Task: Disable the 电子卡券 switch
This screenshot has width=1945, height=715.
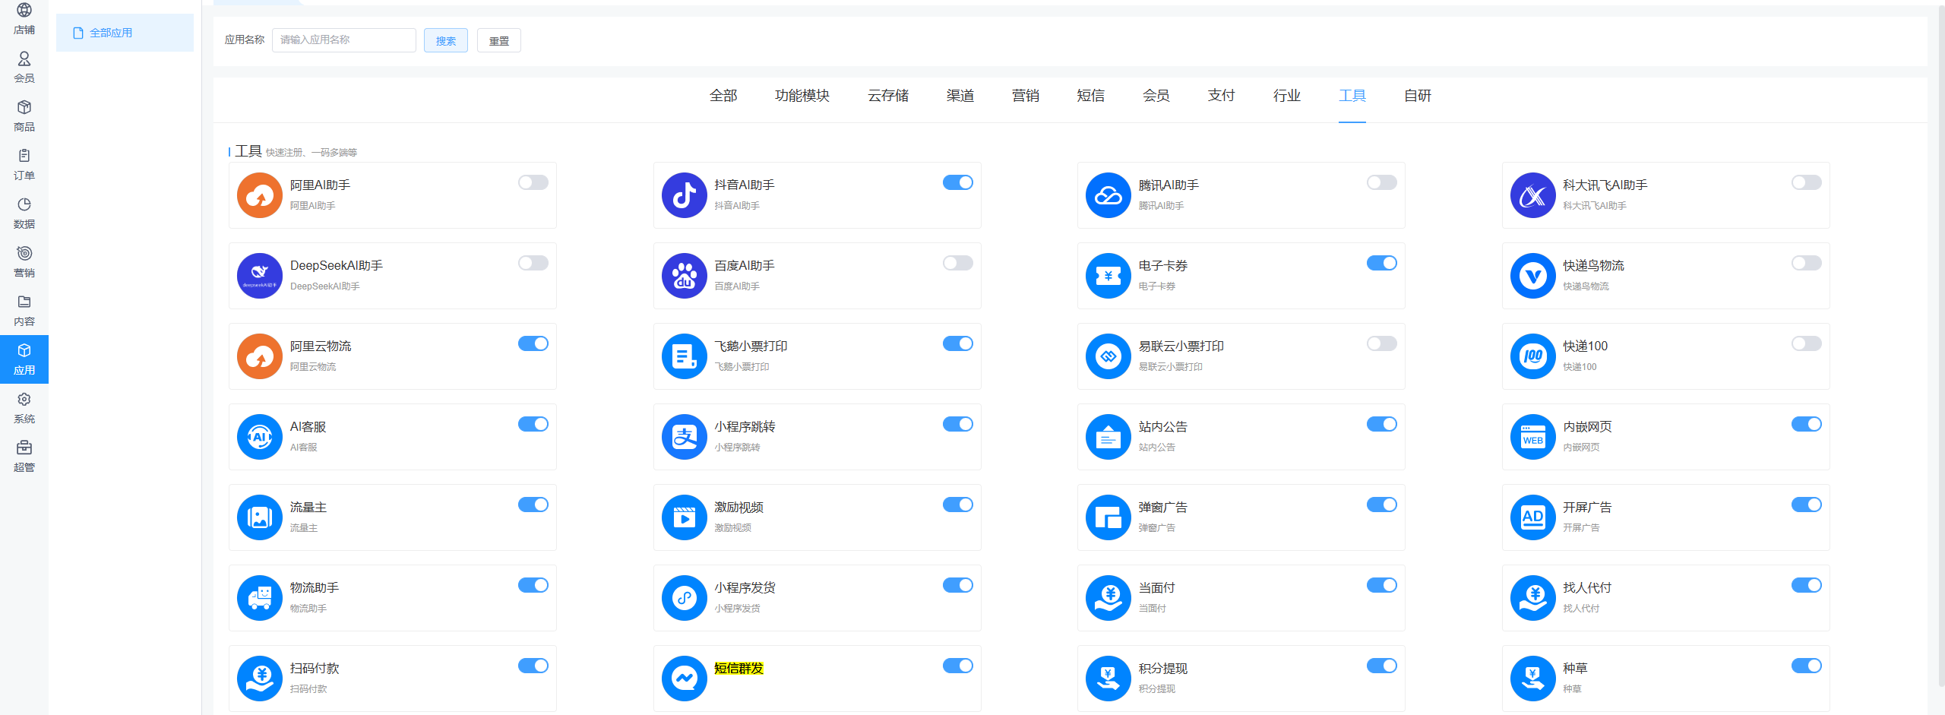Action: [1382, 263]
